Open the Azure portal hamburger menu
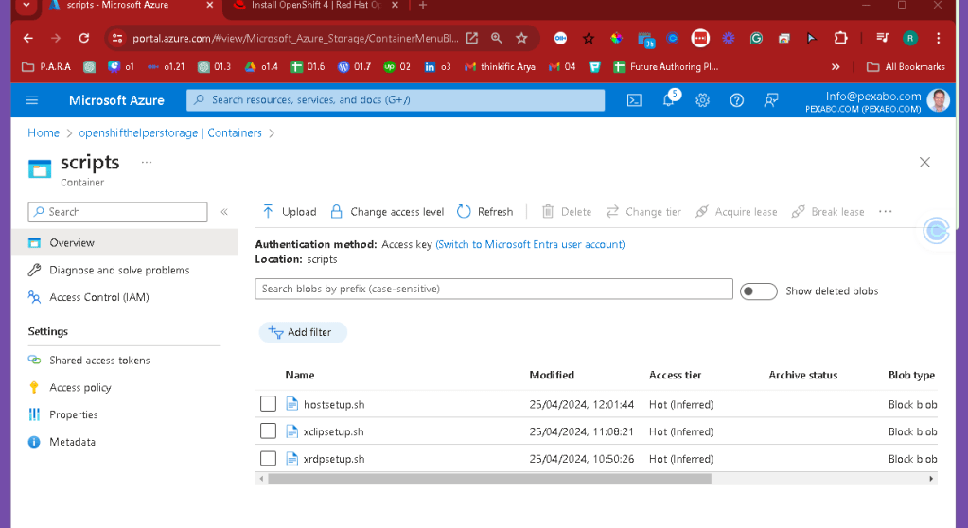Viewport: 968px width, 528px height. (32, 100)
